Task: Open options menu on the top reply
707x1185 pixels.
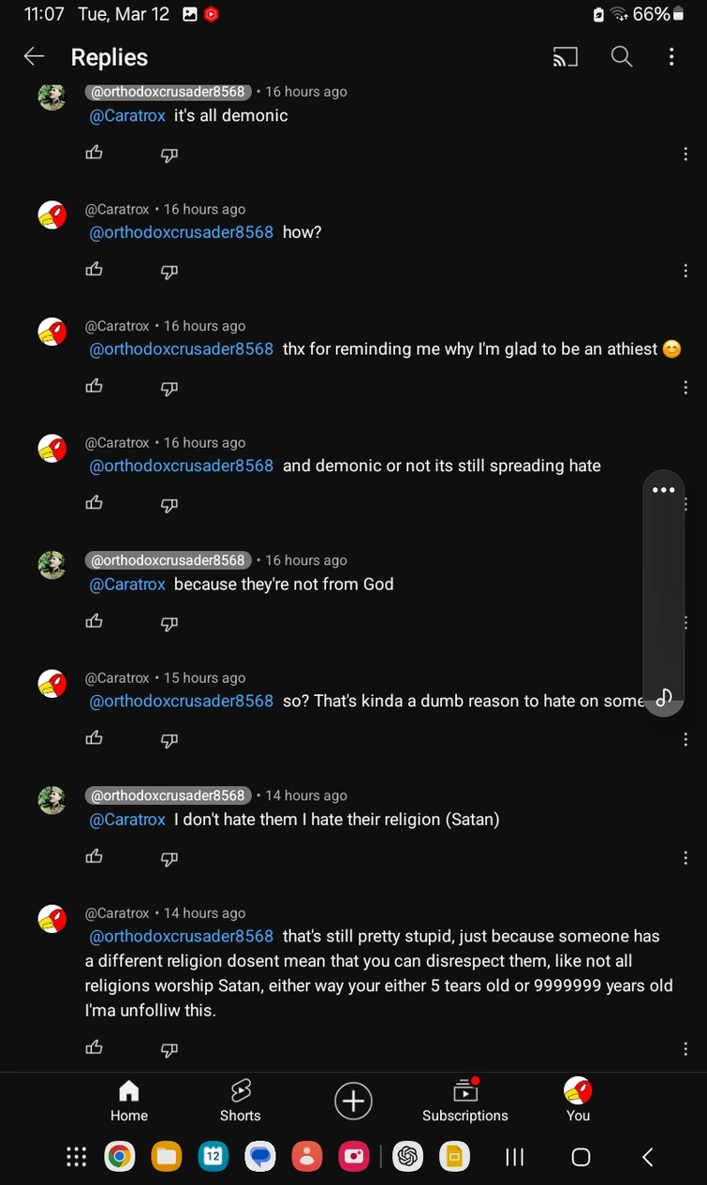Action: point(685,154)
